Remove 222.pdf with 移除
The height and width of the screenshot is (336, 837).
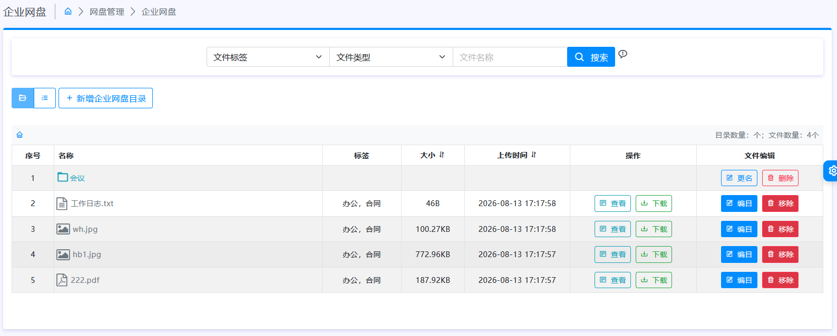pos(780,280)
